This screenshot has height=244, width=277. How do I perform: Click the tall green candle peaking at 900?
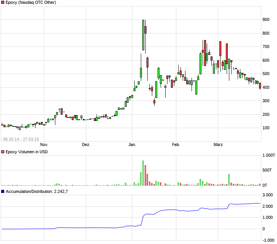click(143, 35)
